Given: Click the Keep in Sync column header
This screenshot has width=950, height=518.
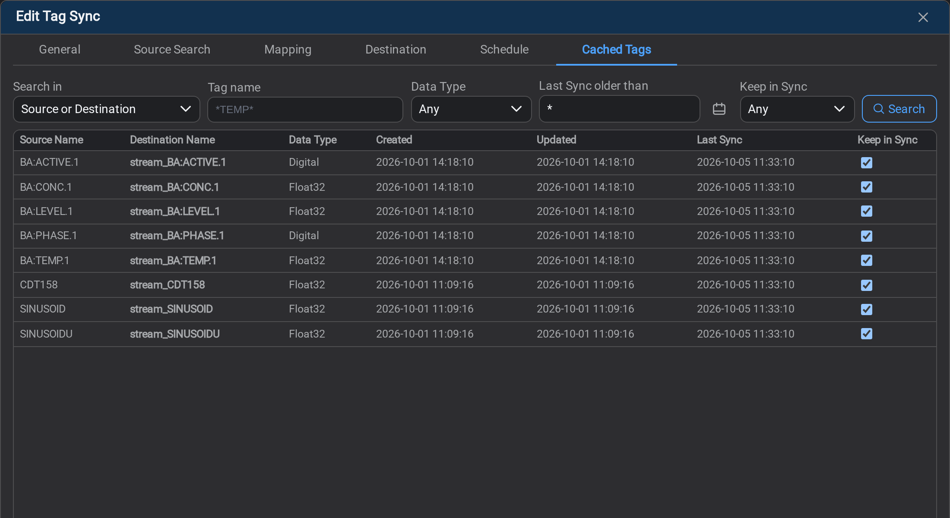Looking at the screenshot, I should click(x=887, y=140).
